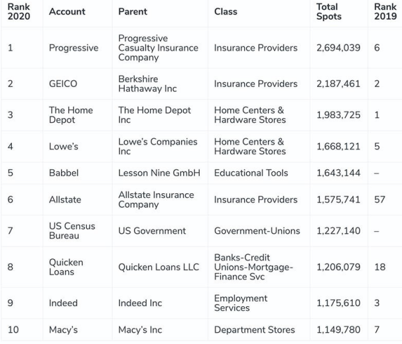
Task: Select the Macy's account cell
Action: tap(63, 329)
